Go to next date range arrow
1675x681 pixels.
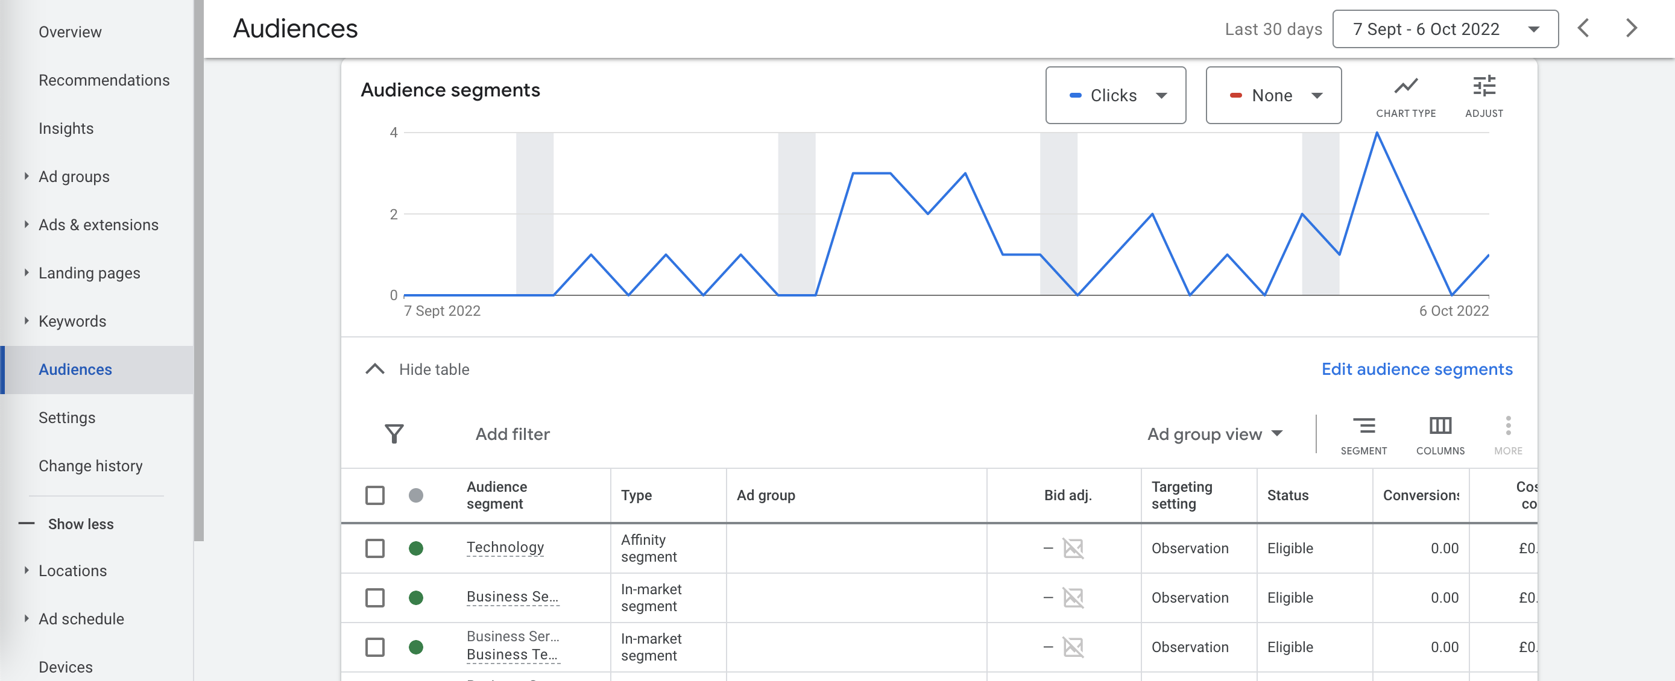[x=1631, y=28]
